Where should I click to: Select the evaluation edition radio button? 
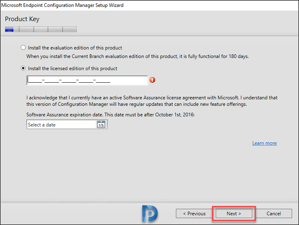(x=23, y=47)
